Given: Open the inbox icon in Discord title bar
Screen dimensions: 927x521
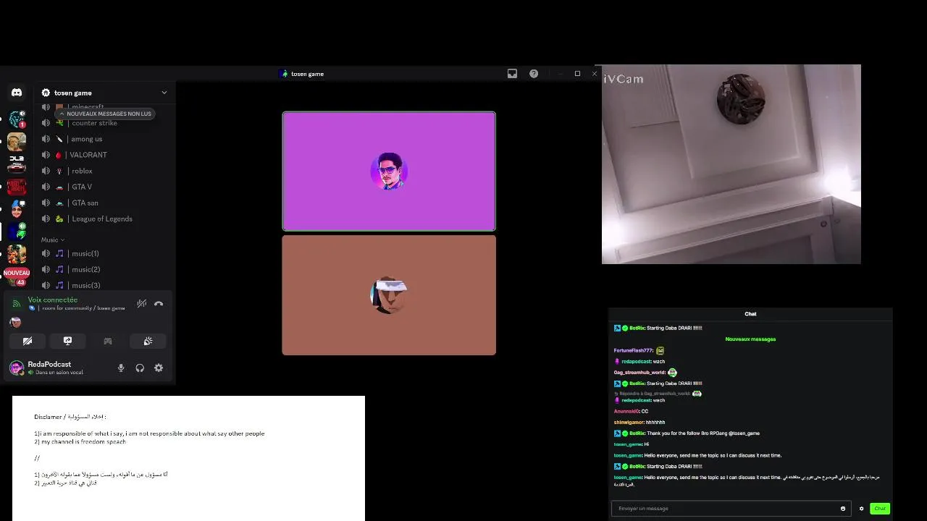Looking at the screenshot, I should [512, 74].
